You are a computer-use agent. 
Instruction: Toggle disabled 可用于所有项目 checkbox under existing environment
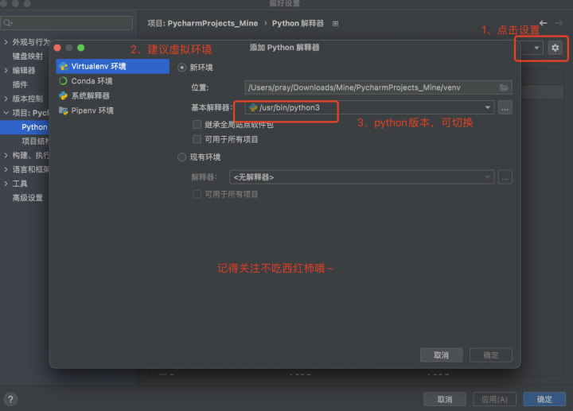tap(197, 194)
